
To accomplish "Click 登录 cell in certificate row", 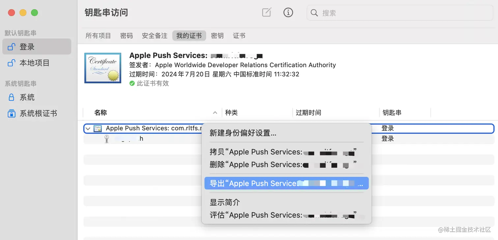I will (x=388, y=128).
